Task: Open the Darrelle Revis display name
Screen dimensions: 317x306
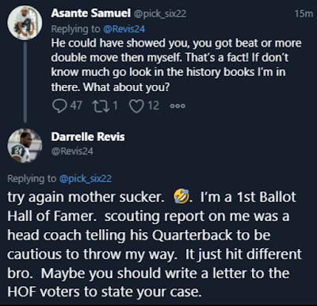Action: pos(88,137)
